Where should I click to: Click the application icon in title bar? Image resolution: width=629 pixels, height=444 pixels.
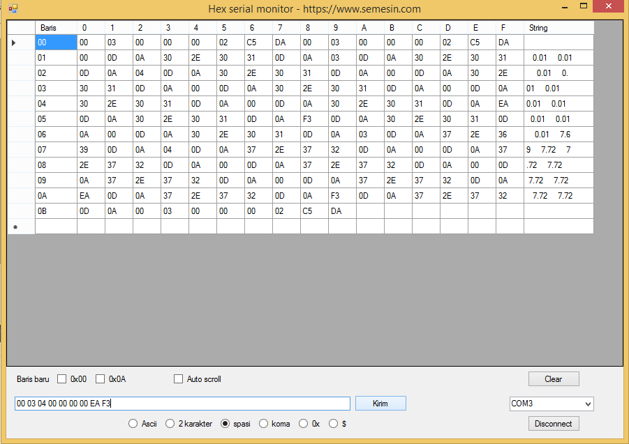pyautogui.click(x=13, y=9)
